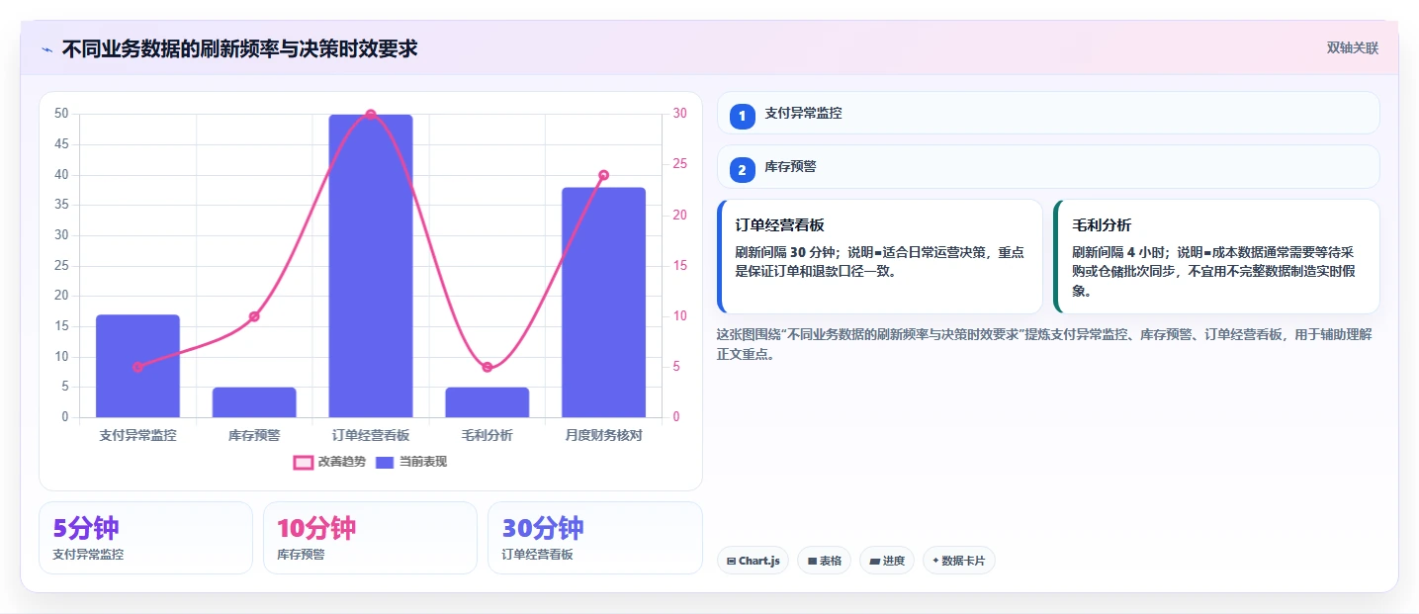Click the 订单经营看板 x-axis label
This screenshot has height=614, width=1419.
(371, 435)
